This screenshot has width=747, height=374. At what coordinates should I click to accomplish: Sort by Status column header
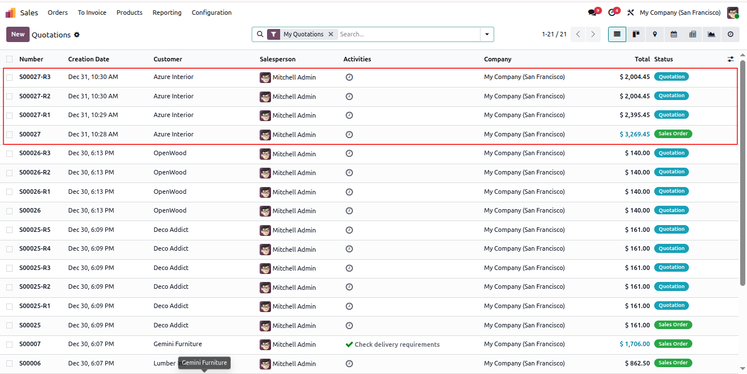[x=663, y=59]
